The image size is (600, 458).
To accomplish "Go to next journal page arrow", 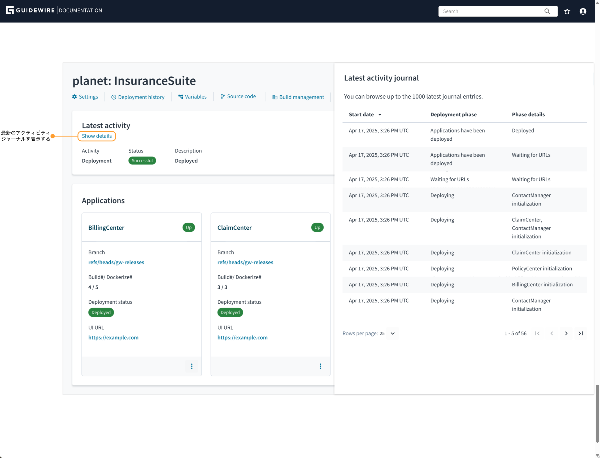I will click(x=566, y=333).
